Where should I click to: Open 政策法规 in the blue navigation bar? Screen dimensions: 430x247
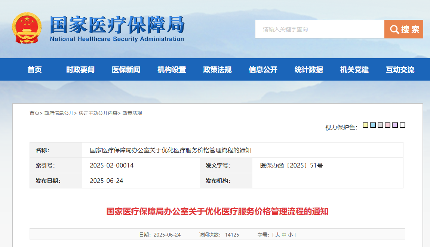[x=217, y=70]
